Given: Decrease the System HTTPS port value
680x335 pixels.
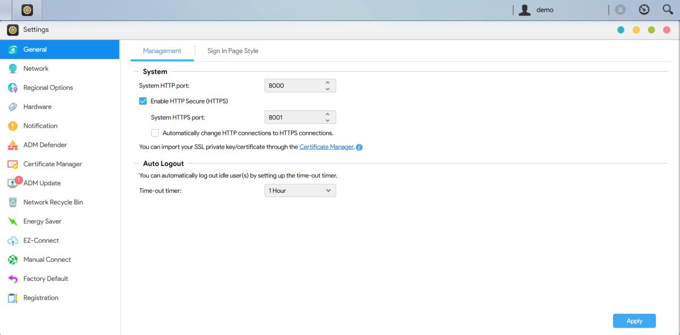Looking at the screenshot, I should 328,121.
